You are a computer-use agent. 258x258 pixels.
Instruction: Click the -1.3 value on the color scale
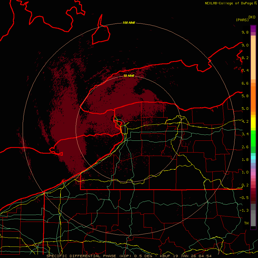(x=244, y=210)
